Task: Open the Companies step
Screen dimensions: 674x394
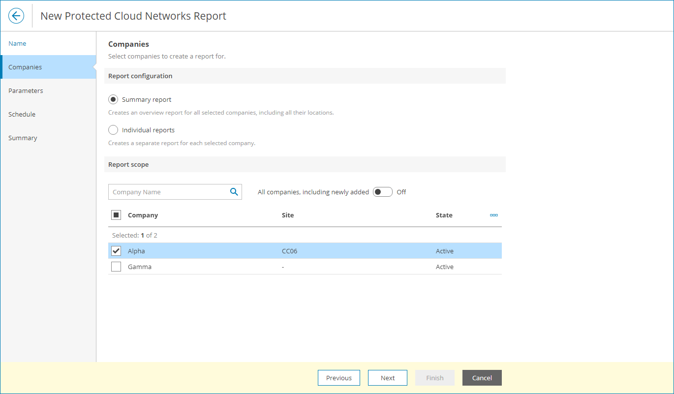Action: (48, 67)
